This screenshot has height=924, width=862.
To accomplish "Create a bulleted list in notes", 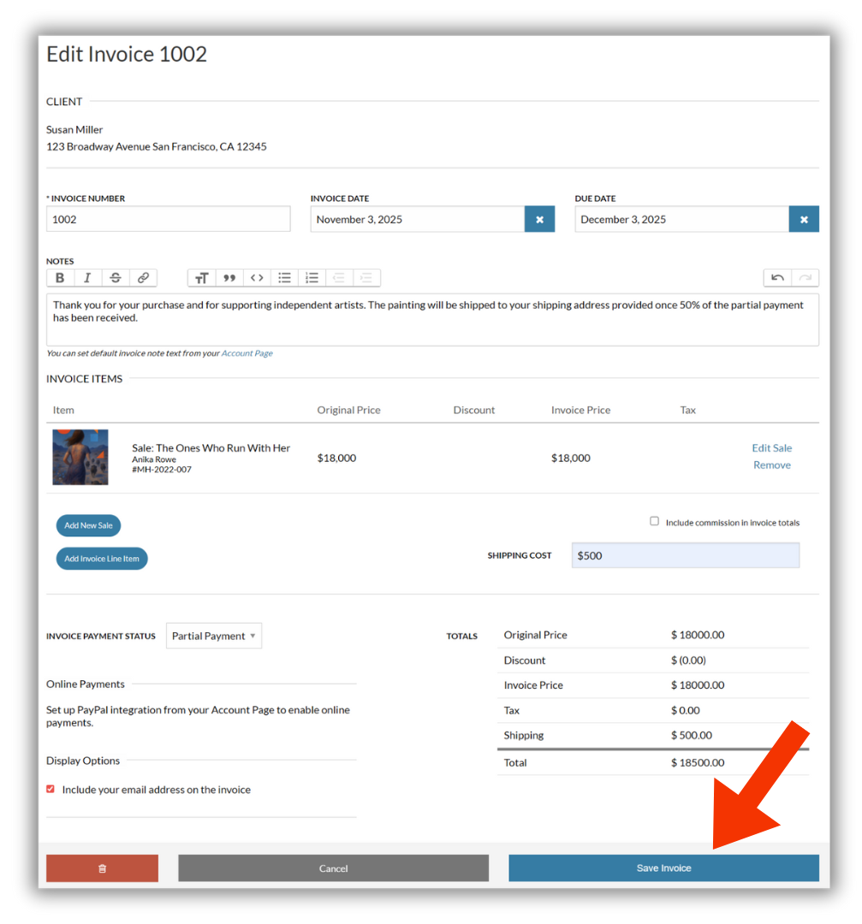I will 285,277.
